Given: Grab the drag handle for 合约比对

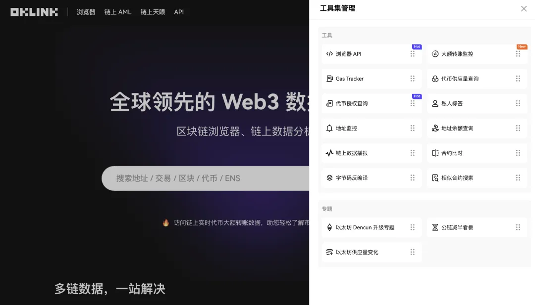Looking at the screenshot, I should pyautogui.click(x=518, y=153).
